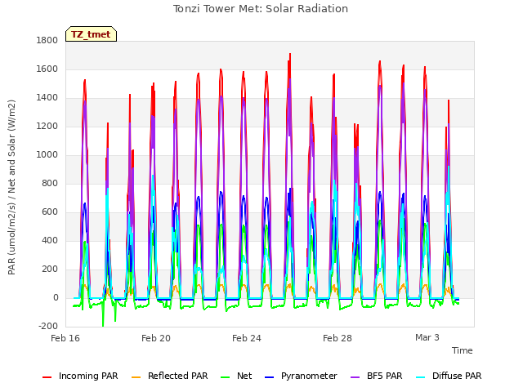Click the 1200 y-axis tick label
This screenshot has width=523, height=392.
point(47,127)
